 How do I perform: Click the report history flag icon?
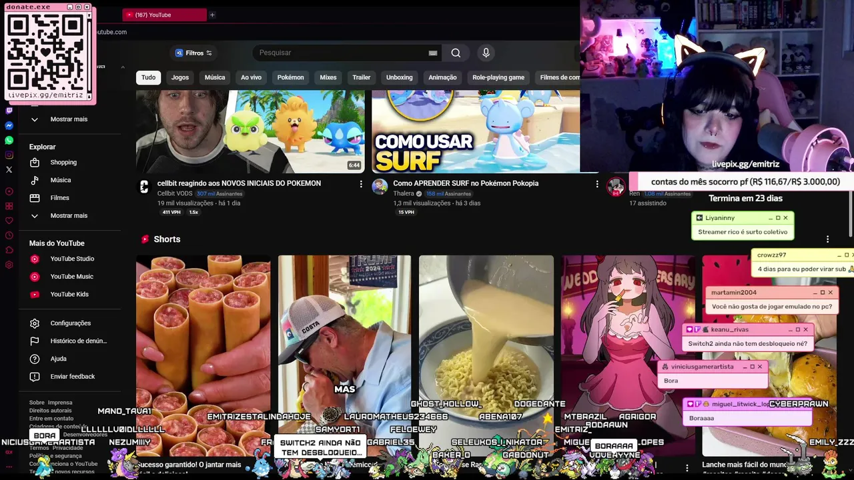pyautogui.click(x=35, y=341)
